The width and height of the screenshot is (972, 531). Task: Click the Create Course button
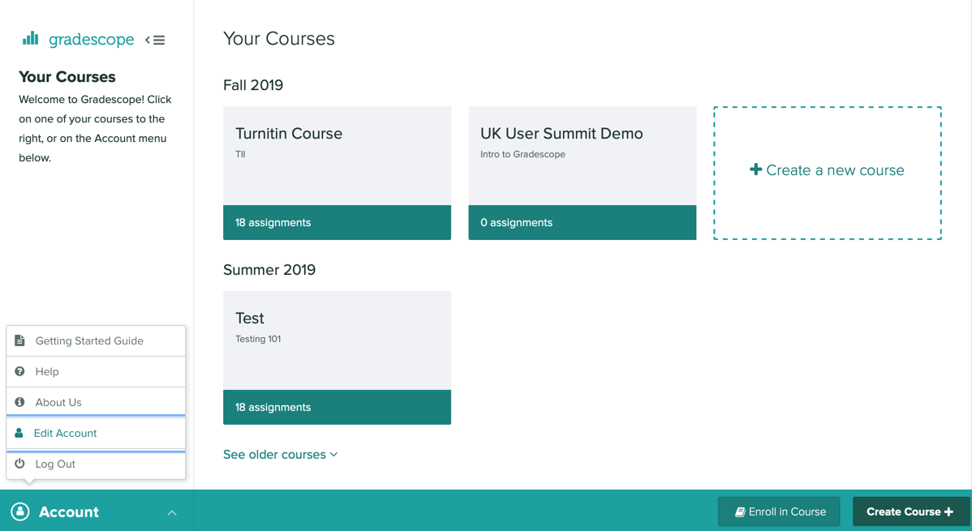coord(910,512)
